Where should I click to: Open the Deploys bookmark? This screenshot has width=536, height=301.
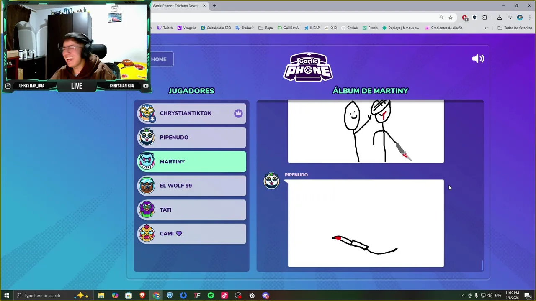click(401, 28)
